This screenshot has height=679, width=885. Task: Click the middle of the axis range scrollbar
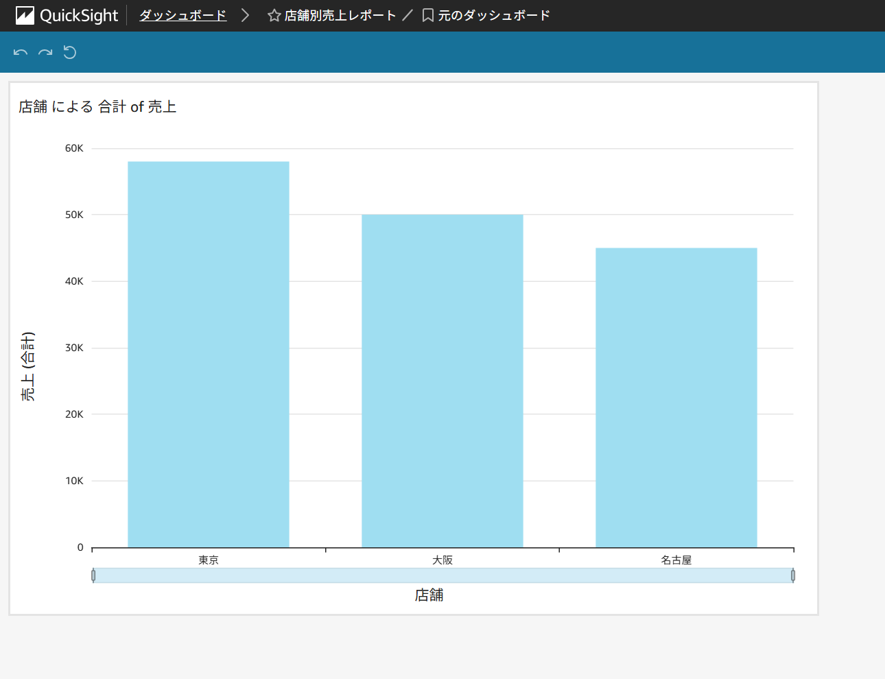443,575
